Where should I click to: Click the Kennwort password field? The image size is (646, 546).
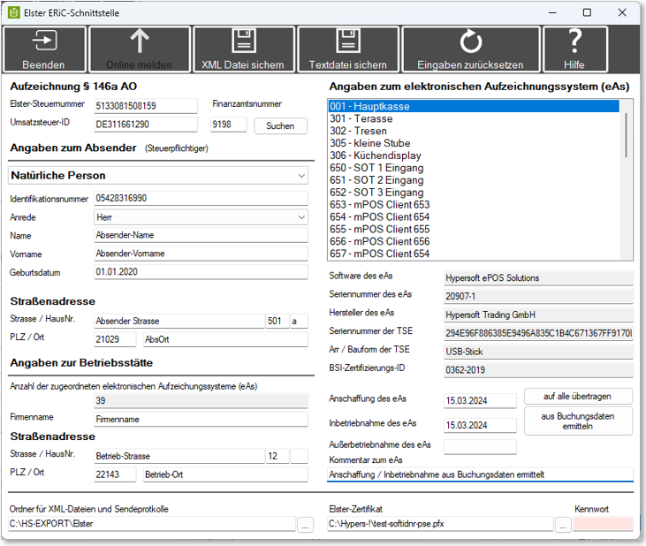pos(603,524)
